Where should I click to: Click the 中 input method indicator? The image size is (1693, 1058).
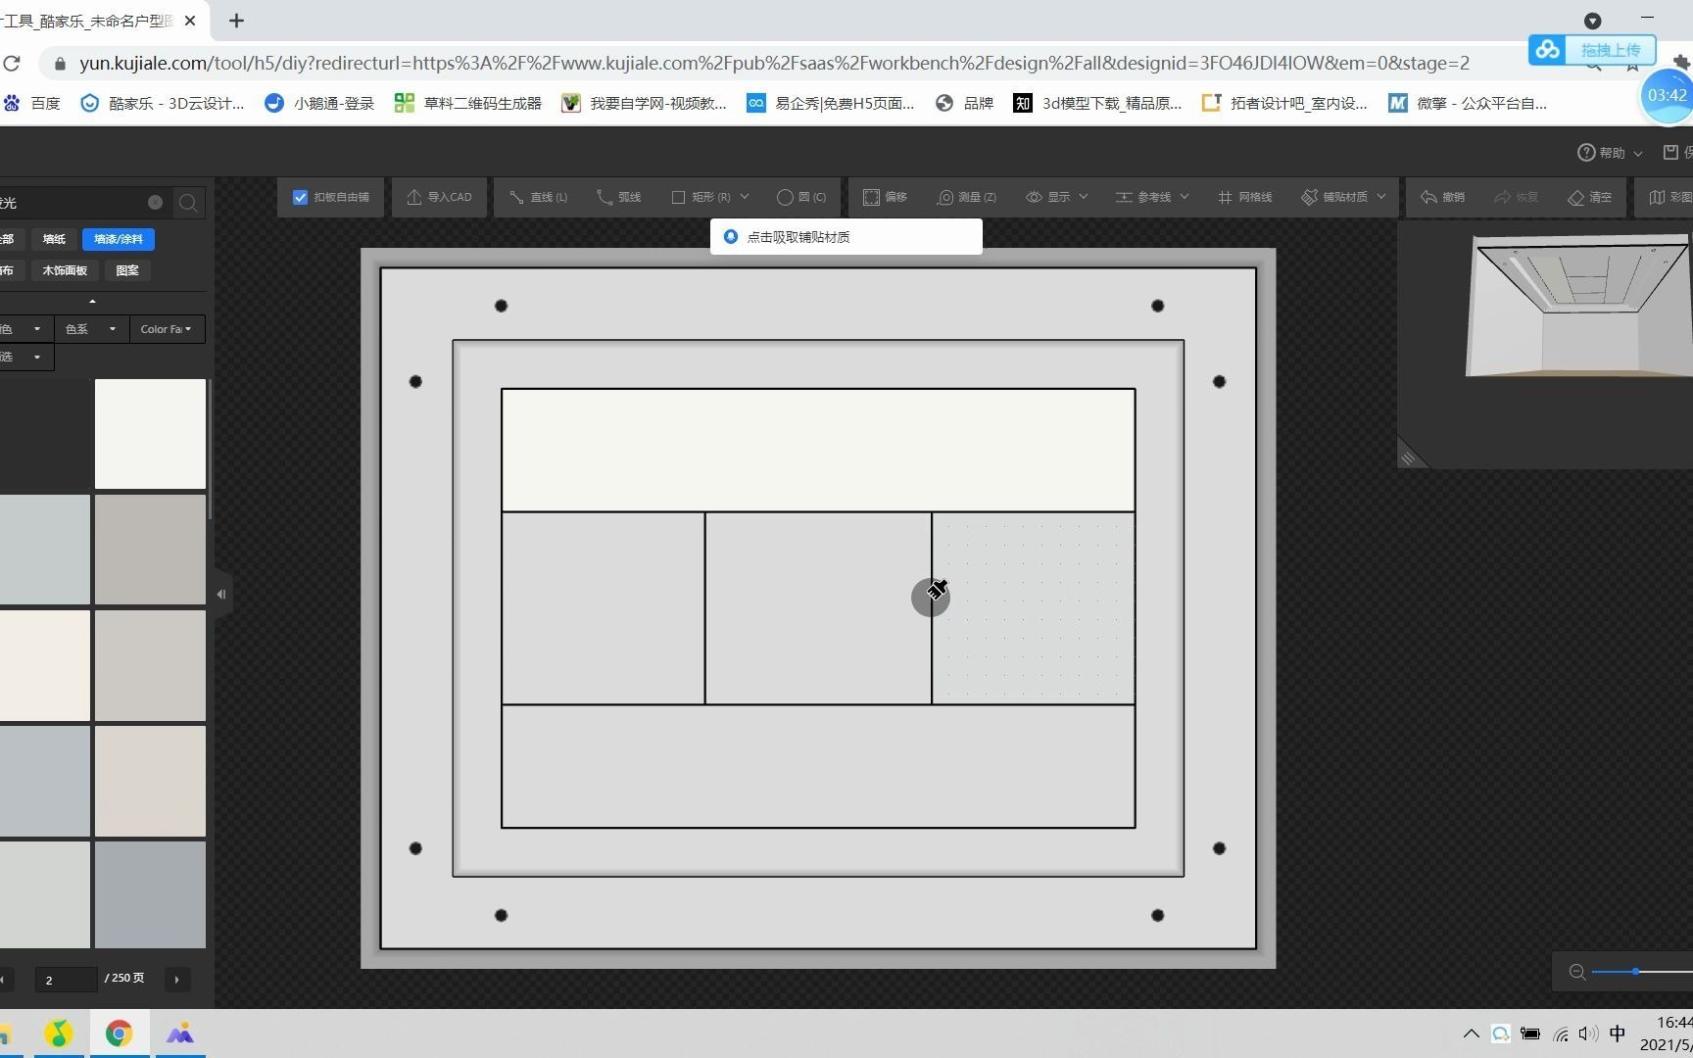[x=1618, y=1034]
